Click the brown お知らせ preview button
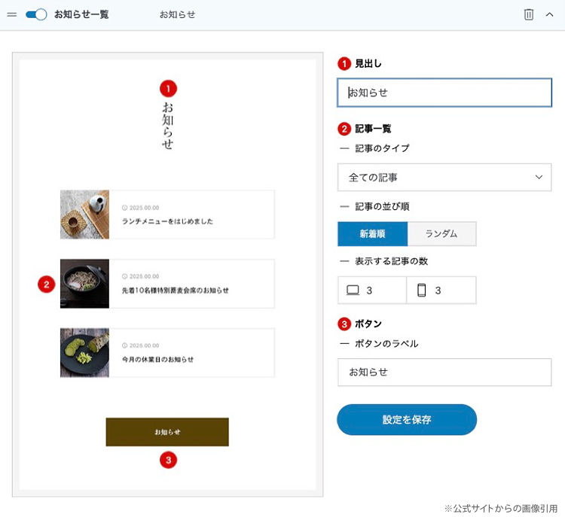This screenshot has height=517, width=565. (x=167, y=432)
